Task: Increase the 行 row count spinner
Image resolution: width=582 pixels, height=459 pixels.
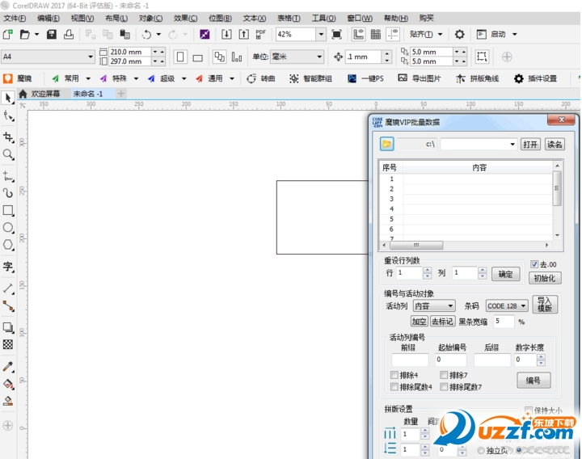Action: pyautogui.click(x=428, y=270)
